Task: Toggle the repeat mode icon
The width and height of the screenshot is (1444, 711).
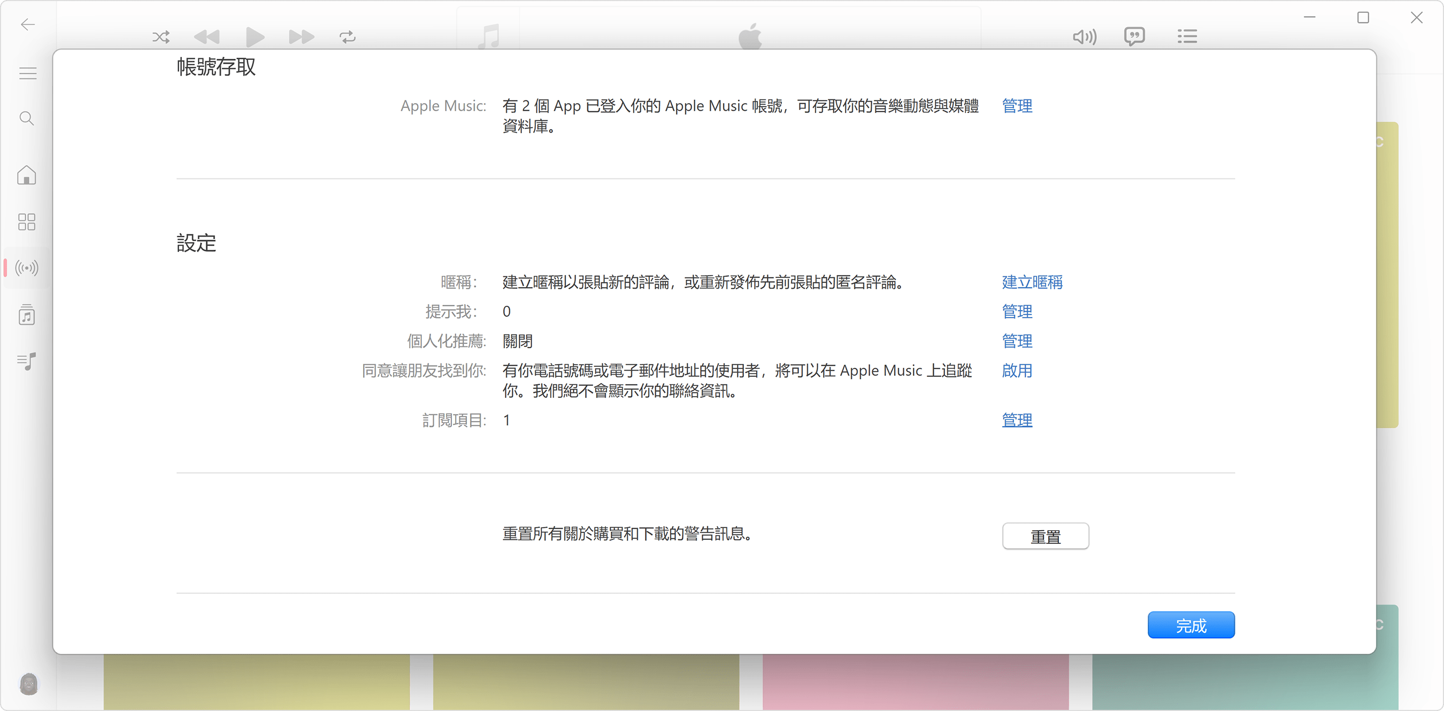Action: tap(347, 36)
